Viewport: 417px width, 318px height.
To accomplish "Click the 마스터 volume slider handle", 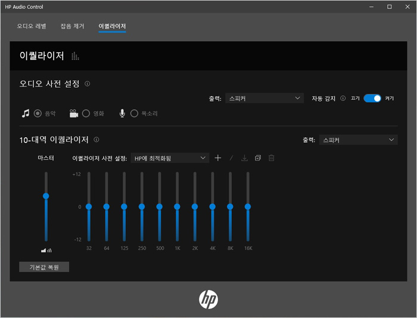I will coord(46,196).
